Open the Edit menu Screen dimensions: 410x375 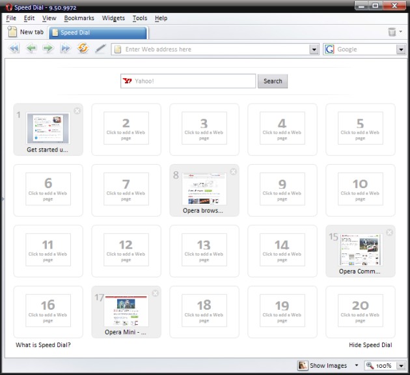[x=29, y=18]
